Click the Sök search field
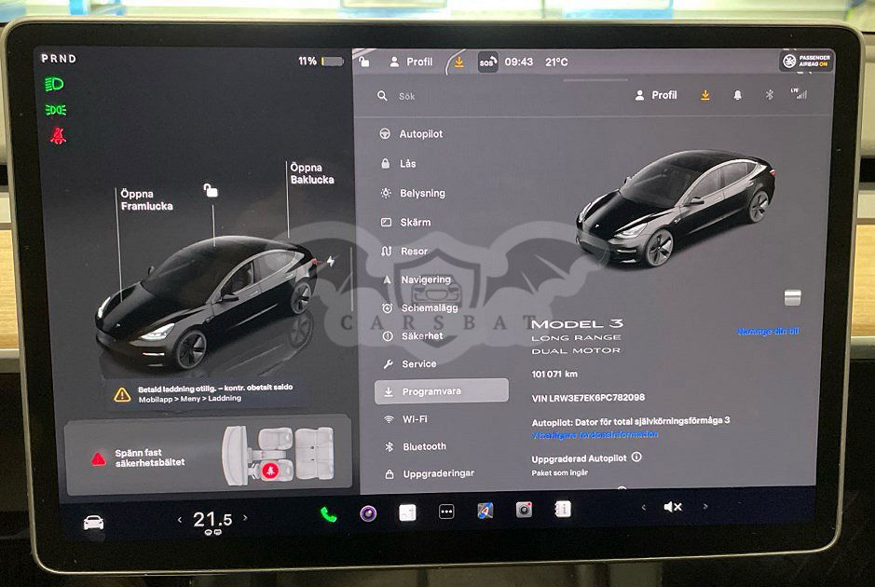875x587 pixels. [x=466, y=96]
